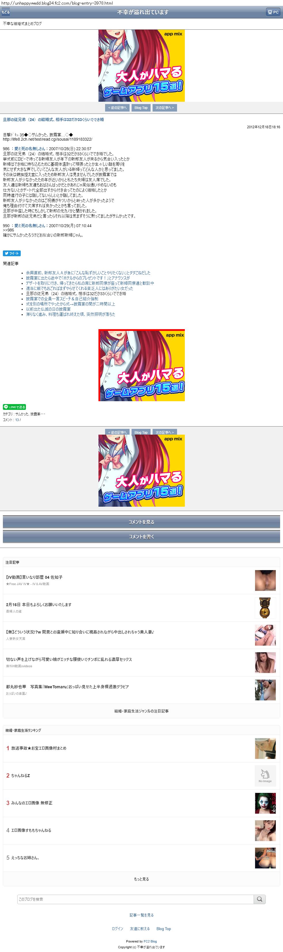Screen dimensions: 283x952
Task: Open Blog Top from top navigation
Action: 141,108
